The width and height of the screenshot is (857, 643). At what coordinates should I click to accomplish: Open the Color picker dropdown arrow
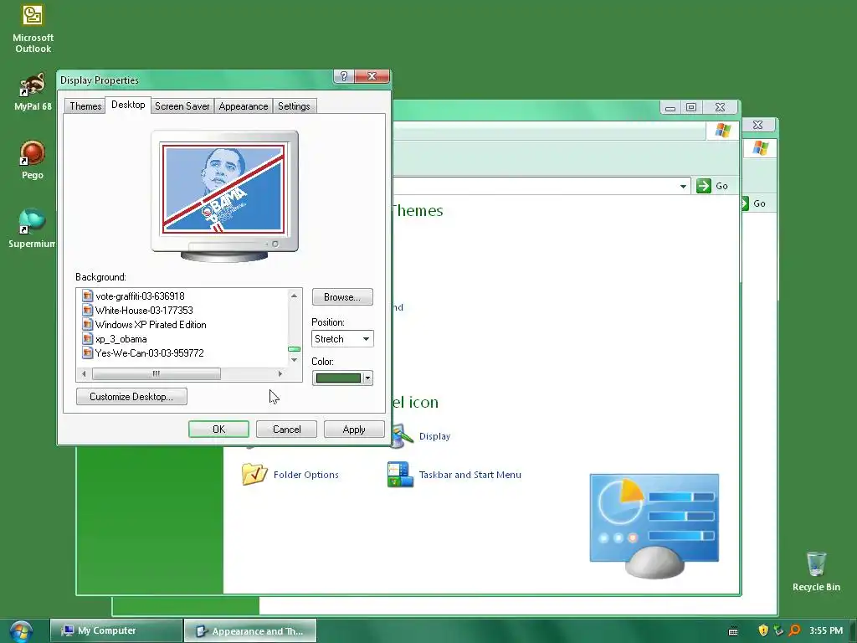point(367,378)
